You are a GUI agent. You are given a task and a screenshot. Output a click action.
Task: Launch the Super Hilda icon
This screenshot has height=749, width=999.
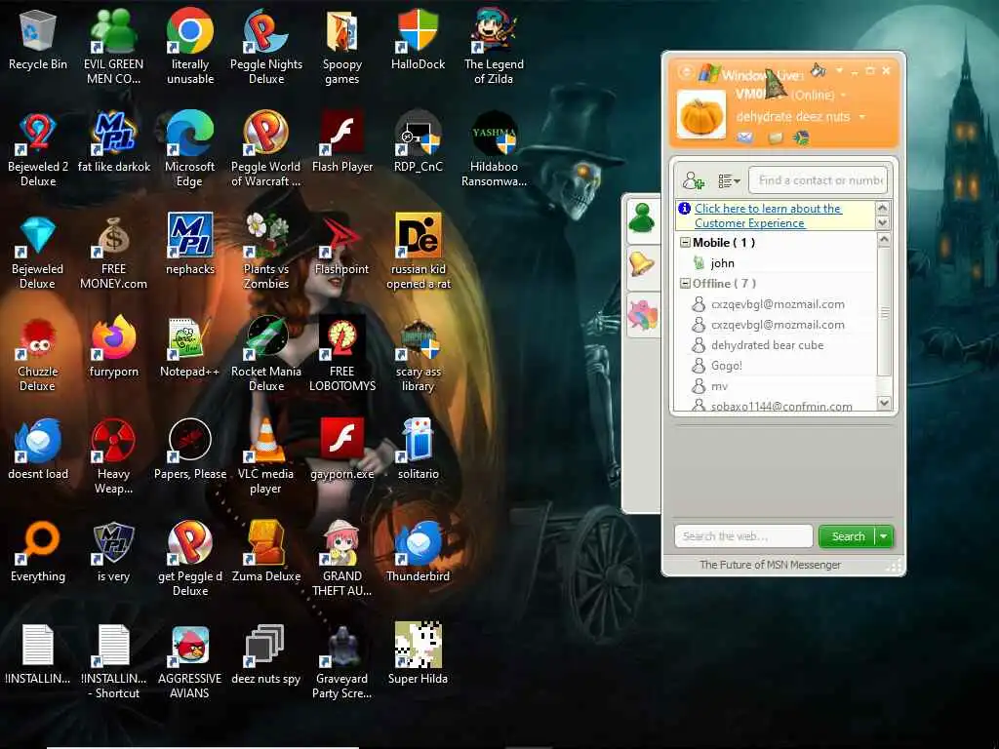click(418, 654)
